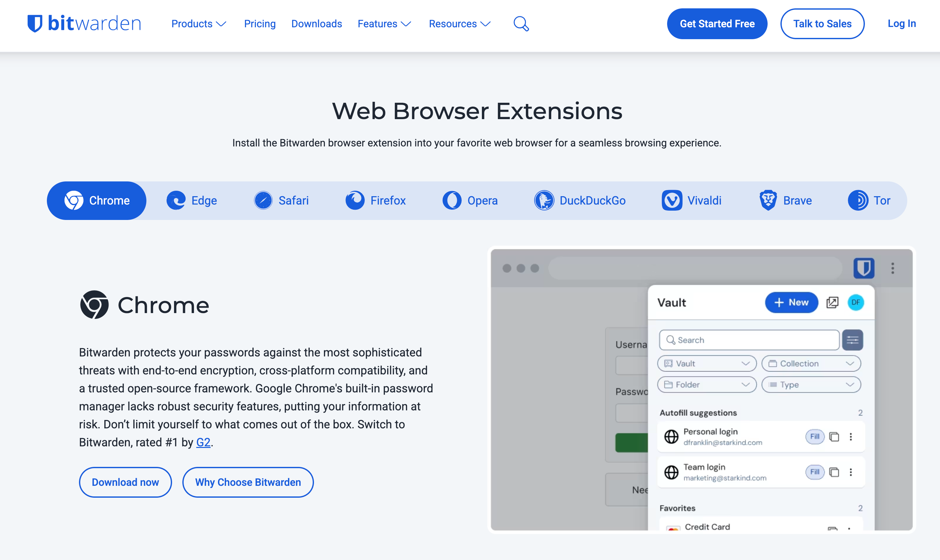Screen dimensions: 940x560
Task: Follow the G2 link
Action: 203,442
